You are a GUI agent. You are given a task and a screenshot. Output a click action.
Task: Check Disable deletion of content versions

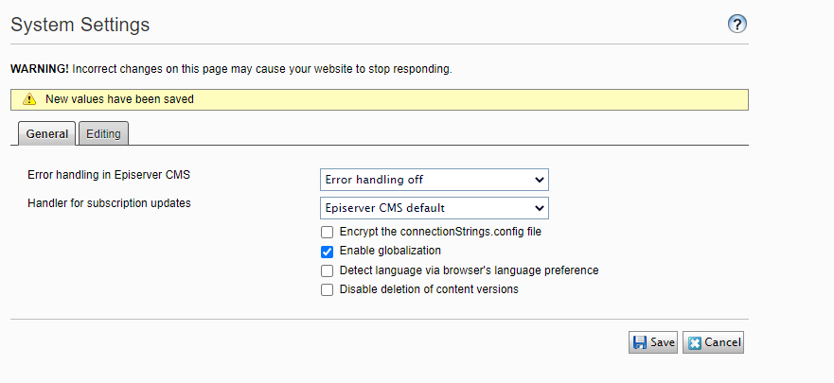pyautogui.click(x=328, y=290)
